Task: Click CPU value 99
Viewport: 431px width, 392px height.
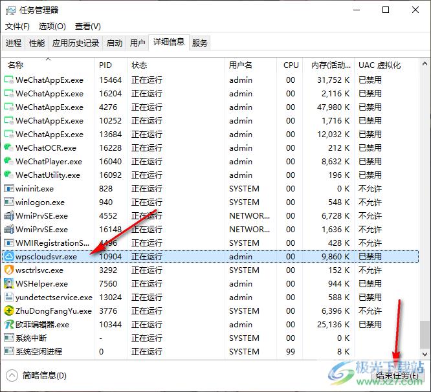Action: (291, 352)
